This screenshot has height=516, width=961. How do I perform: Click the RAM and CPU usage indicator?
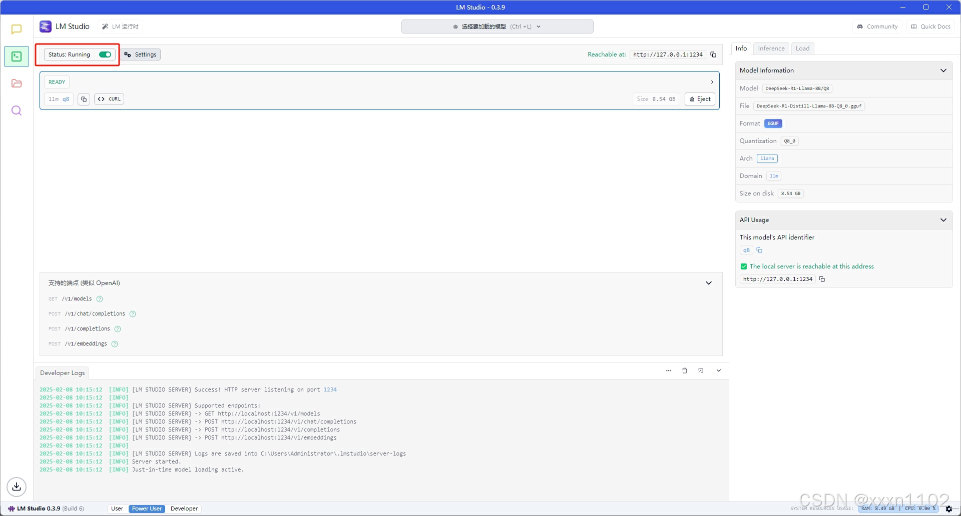tap(898, 508)
